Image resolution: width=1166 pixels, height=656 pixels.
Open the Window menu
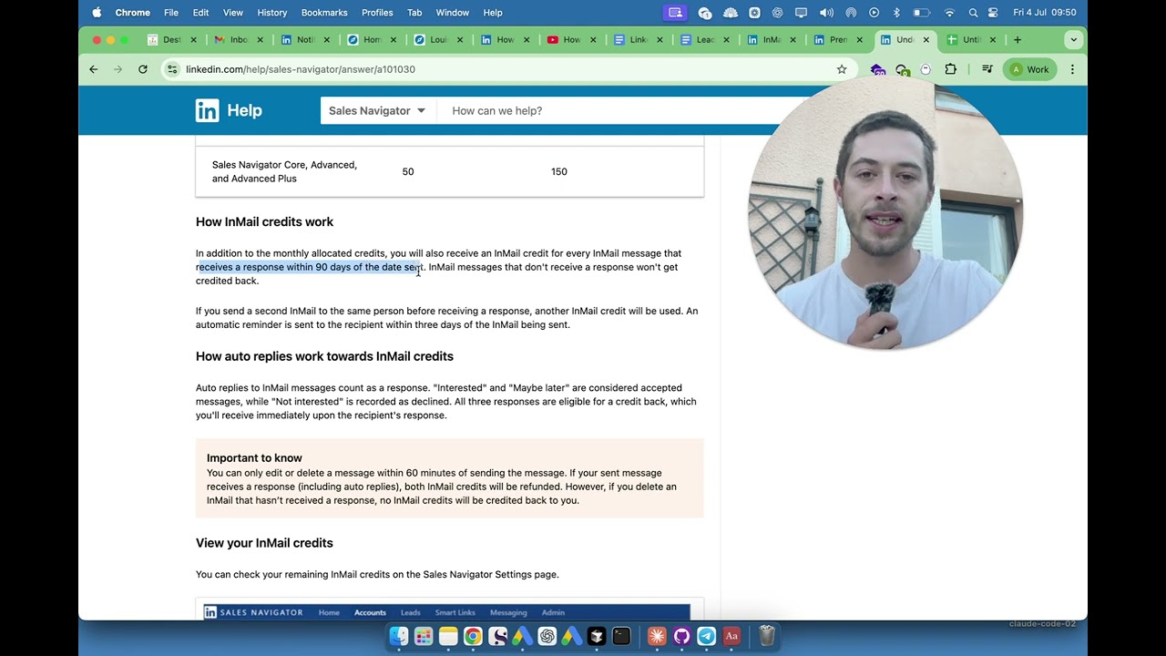pos(452,13)
